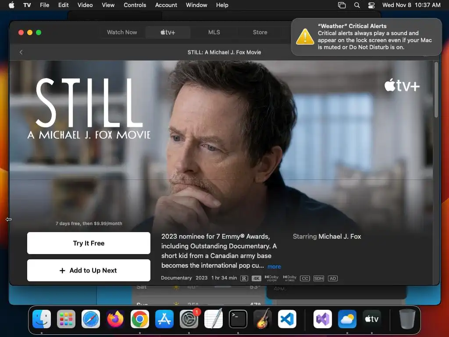This screenshot has width=449, height=337.
Task: Select the Apple TV+ tab
Action: coord(168,32)
